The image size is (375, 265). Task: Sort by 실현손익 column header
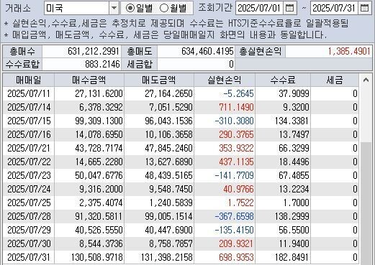tap(225, 80)
